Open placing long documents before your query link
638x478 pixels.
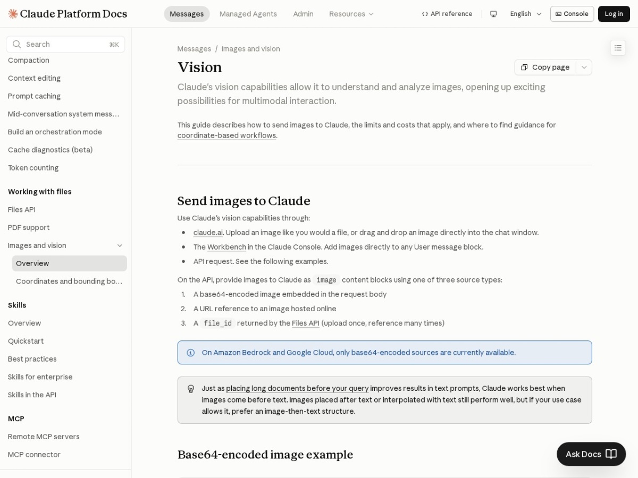pos(297,388)
